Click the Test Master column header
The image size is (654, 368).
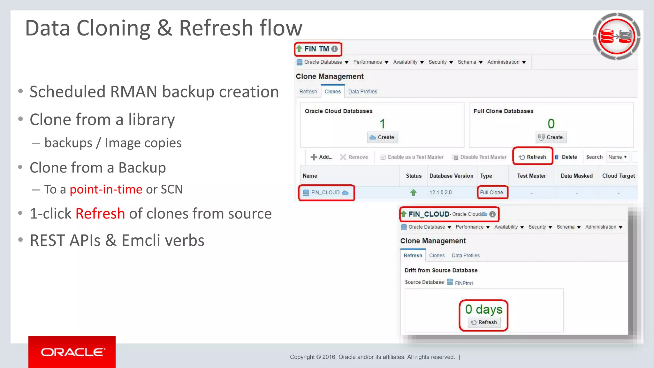click(x=531, y=176)
